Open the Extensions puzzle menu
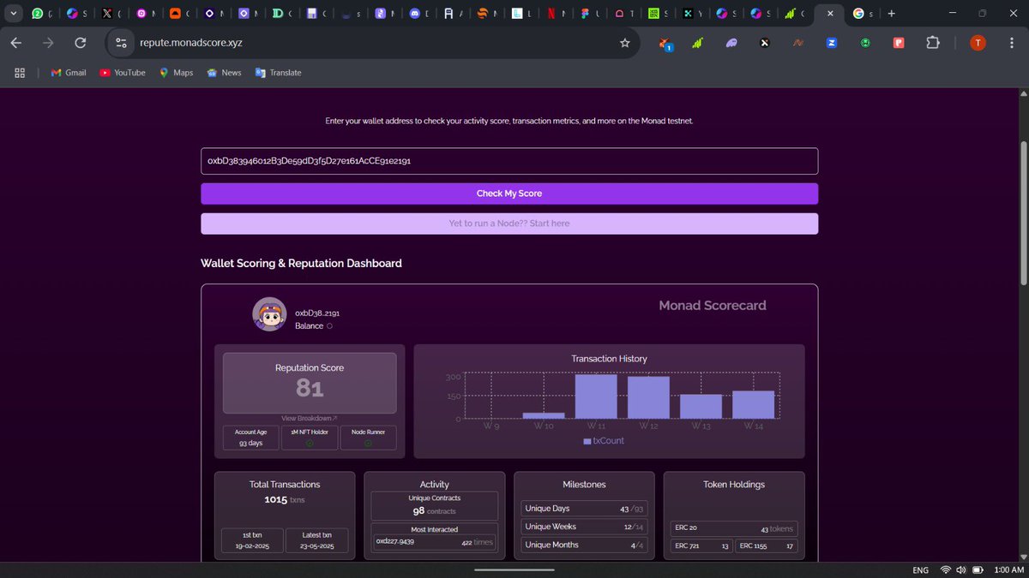This screenshot has width=1029, height=578. point(933,43)
